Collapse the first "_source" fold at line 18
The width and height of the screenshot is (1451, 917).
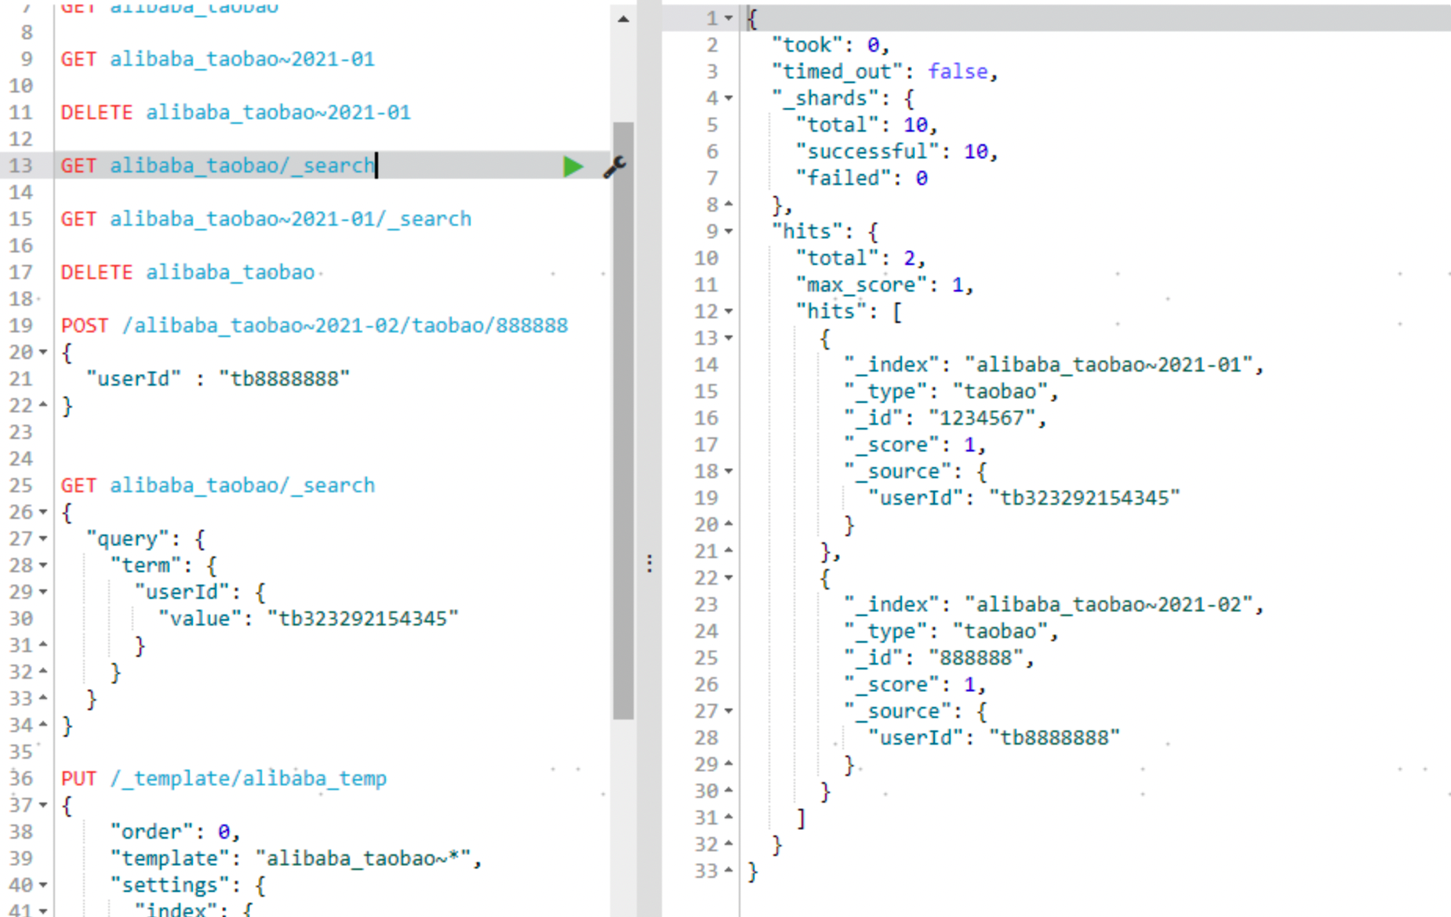[x=729, y=472]
